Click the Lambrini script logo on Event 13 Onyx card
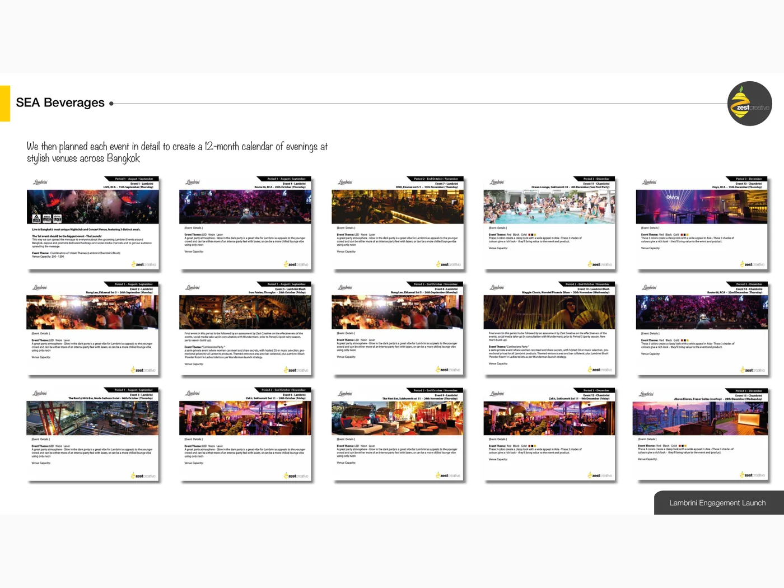This screenshot has height=588, width=784. coord(650,182)
